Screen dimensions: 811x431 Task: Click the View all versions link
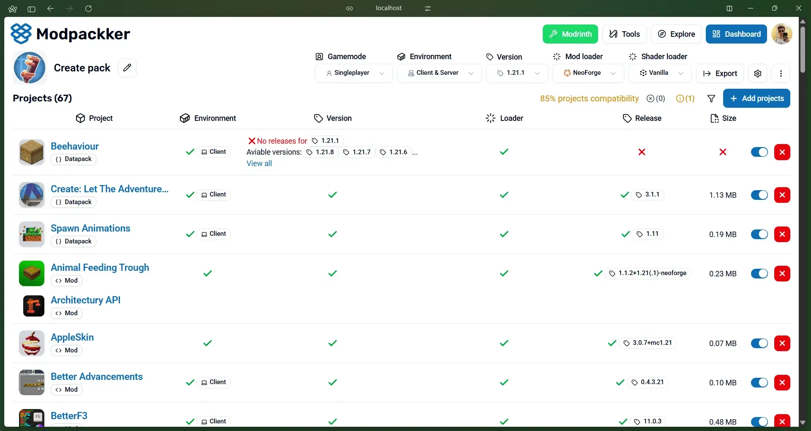point(259,164)
